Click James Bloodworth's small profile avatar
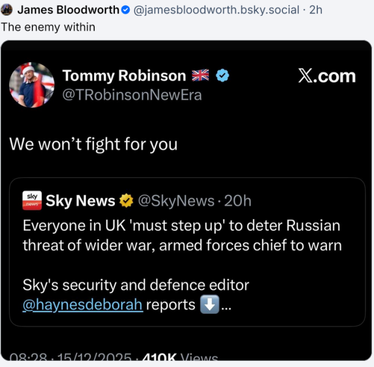The width and height of the screenshot is (374, 367). coord(7,10)
